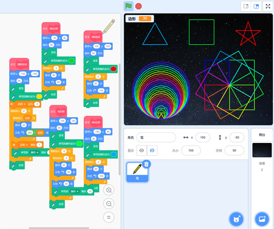Edit the 125 y value in goto block
Viewport: 274px width, 229px height.
click(x=108, y=46)
